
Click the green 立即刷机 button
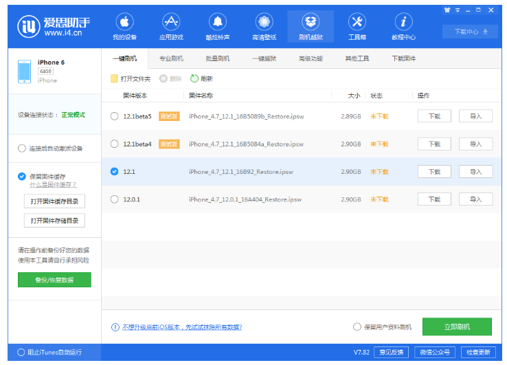(457, 327)
